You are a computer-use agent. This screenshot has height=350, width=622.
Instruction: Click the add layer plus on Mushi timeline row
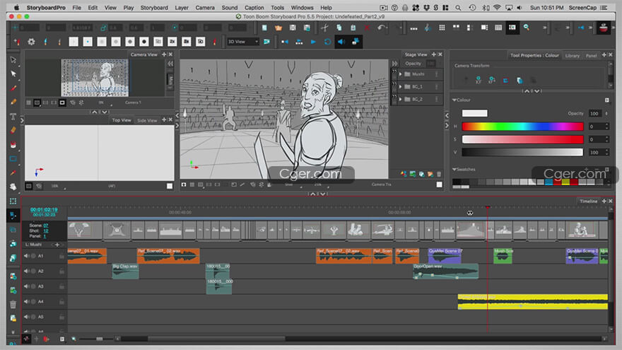(57, 245)
